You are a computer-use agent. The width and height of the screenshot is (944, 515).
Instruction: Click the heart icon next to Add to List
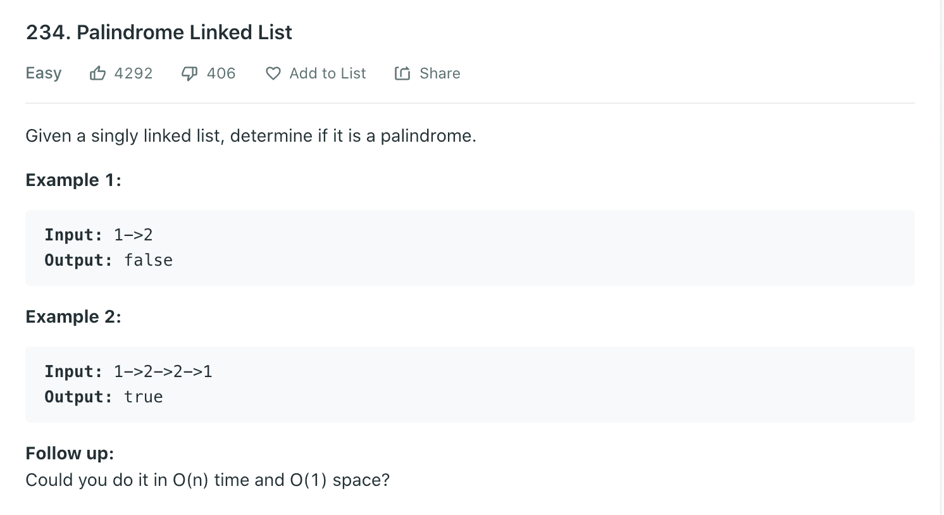(x=272, y=73)
